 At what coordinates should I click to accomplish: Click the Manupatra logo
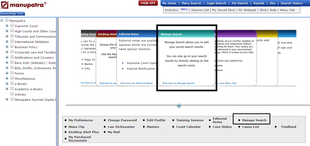[23, 5]
